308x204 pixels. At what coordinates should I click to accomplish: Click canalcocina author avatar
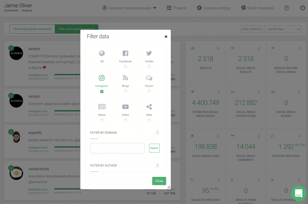(16, 173)
